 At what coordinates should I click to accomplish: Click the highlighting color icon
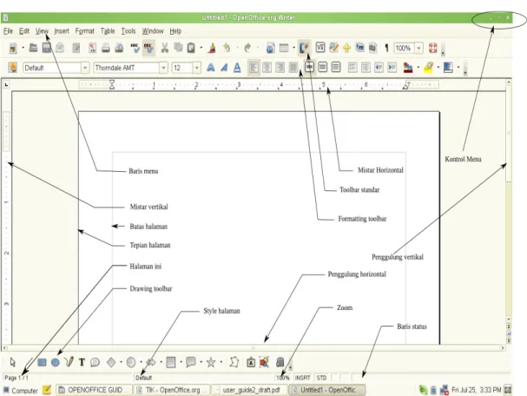click(x=429, y=68)
